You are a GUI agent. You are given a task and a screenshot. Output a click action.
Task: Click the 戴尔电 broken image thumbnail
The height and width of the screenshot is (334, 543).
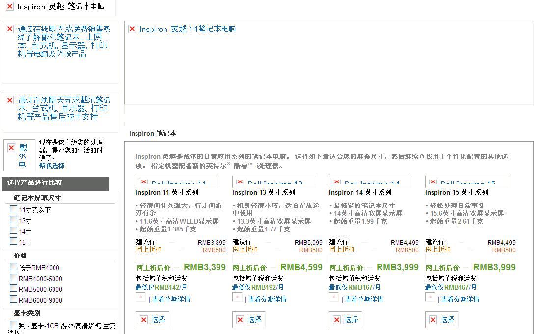tap(20, 155)
